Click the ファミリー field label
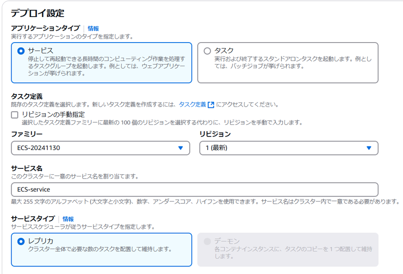This screenshot has height=274, width=403. [x=27, y=134]
